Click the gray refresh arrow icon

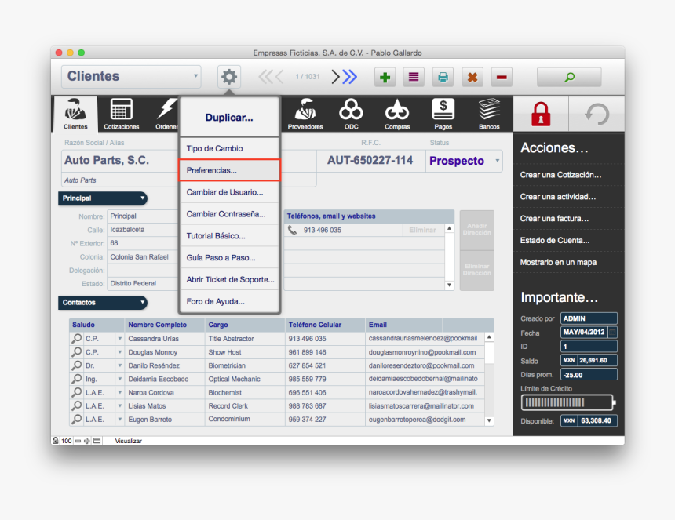click(597, 113)
